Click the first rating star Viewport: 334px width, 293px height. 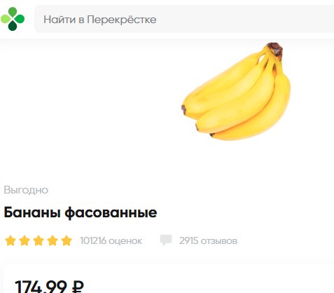11,240
